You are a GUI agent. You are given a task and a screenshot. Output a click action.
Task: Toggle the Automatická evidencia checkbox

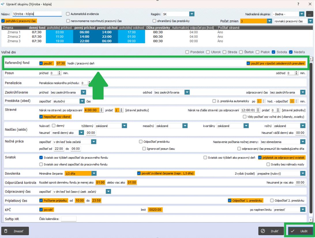pyautogui.click(x=68, y=14)
